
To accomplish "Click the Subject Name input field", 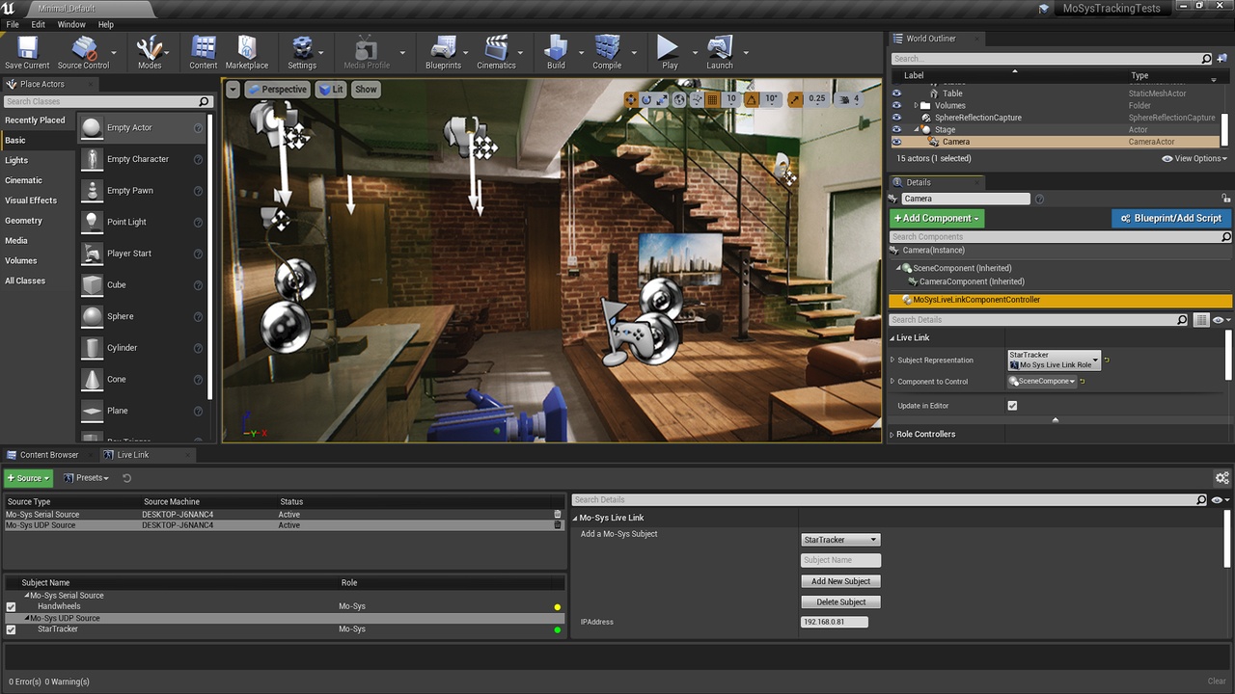I will coord(840,560).
